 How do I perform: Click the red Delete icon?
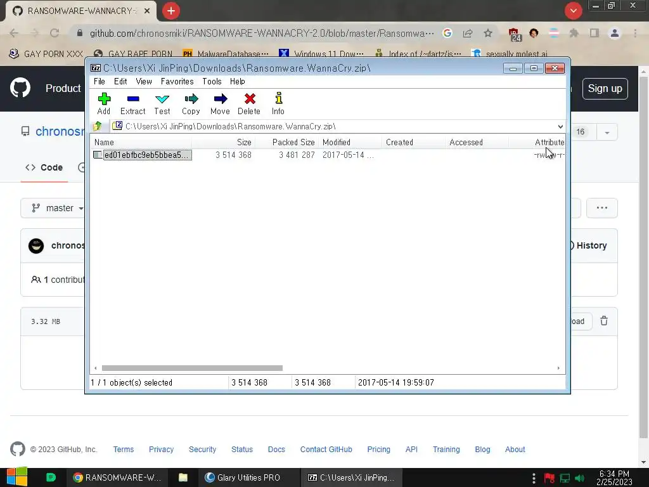(250, 99)
